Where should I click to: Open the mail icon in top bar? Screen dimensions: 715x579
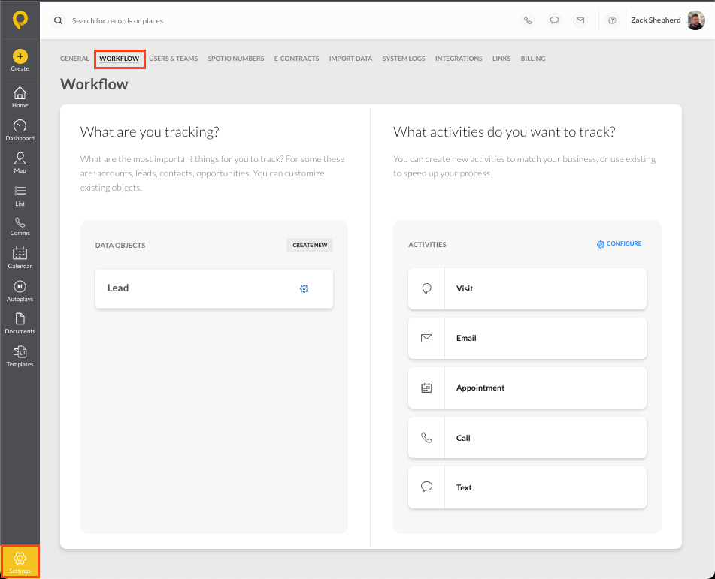580,20
